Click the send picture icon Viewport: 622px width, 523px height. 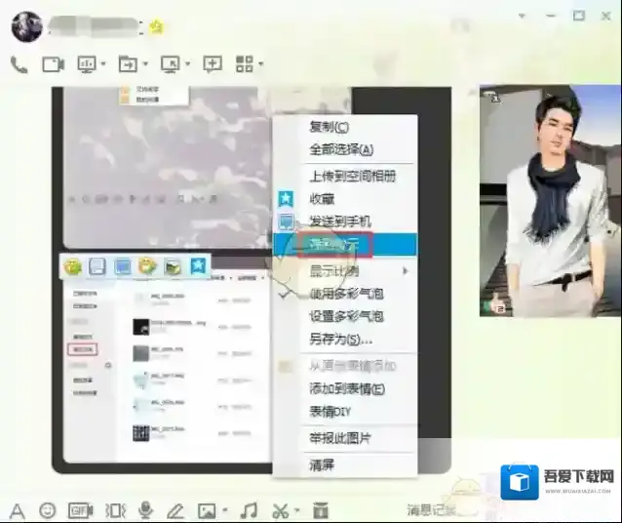[207, 510]
